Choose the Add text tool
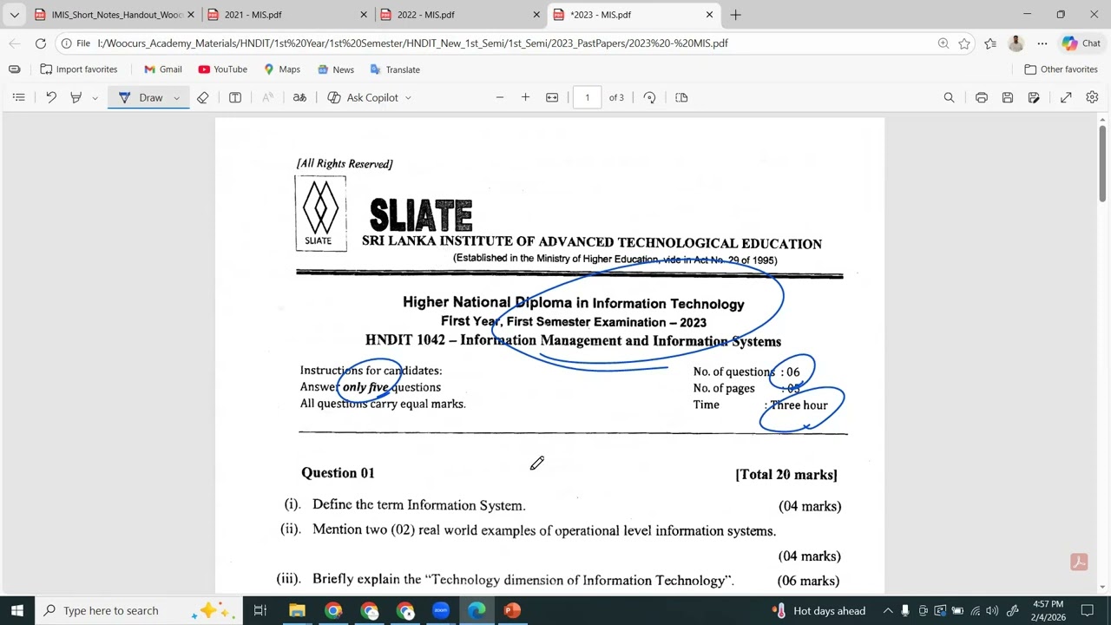This screenshot has height=625, width=1111. (x=235, y=97)
